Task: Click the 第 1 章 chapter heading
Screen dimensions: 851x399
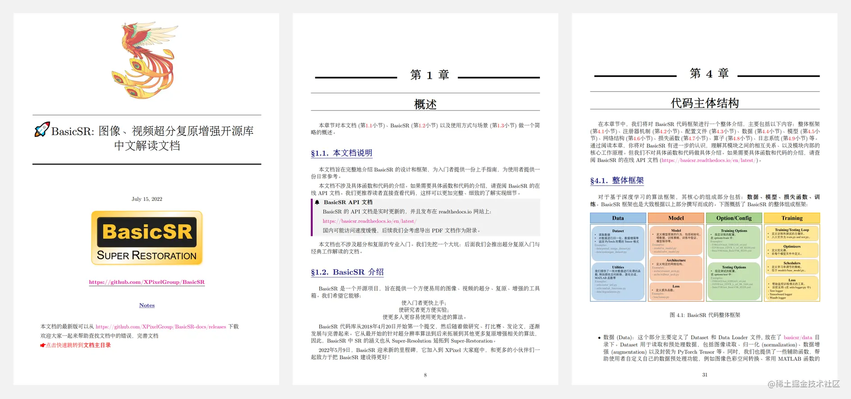Action: (430, 75)
